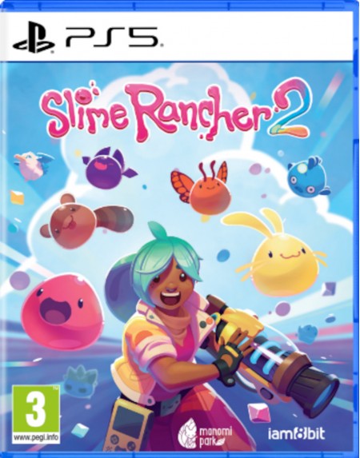Click the faded blue spiky slime
This screenshot has width=360, height=458.
(x=80, y=382)
